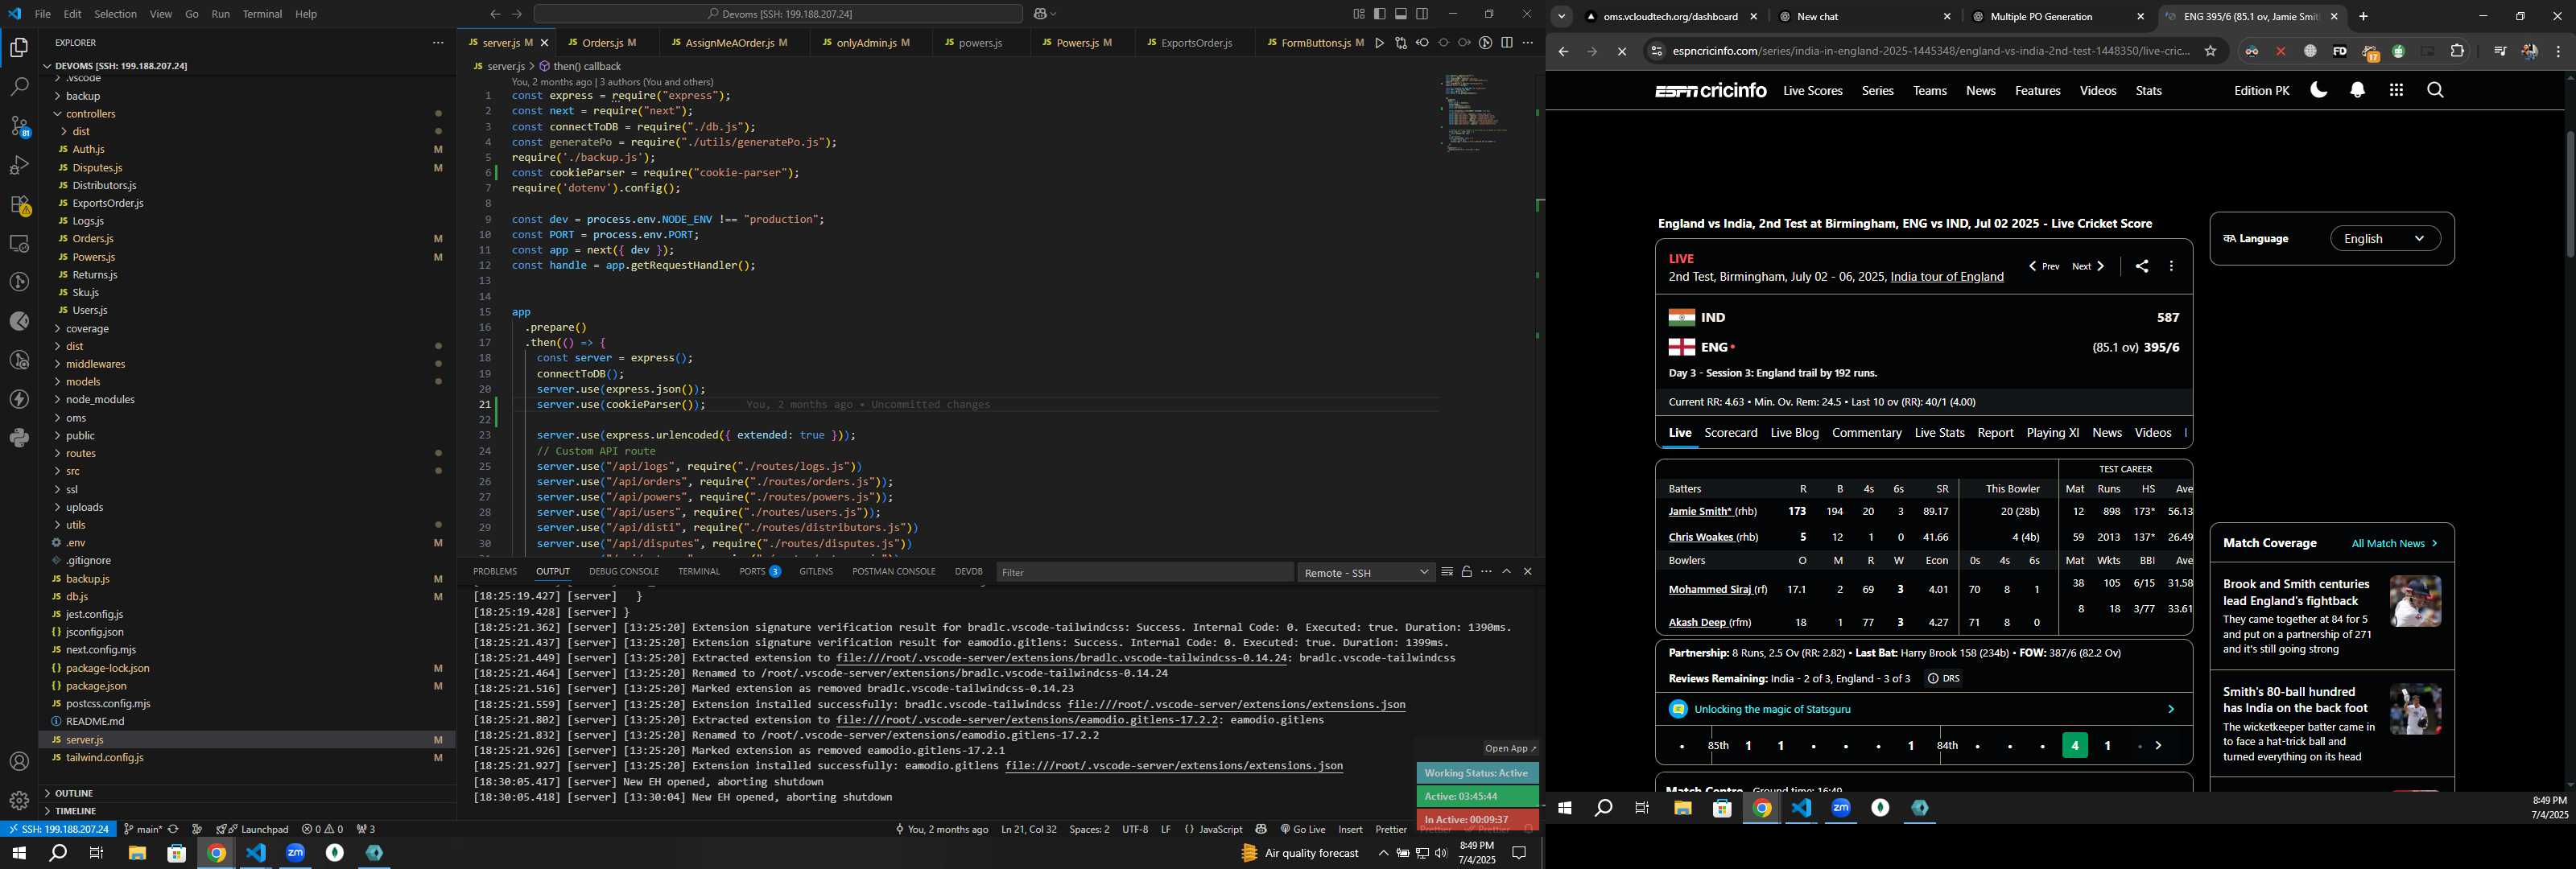Toggle VS Code panel visibility layout button
This screenshot has width=2576, height=869.
tap(1401, 14)
